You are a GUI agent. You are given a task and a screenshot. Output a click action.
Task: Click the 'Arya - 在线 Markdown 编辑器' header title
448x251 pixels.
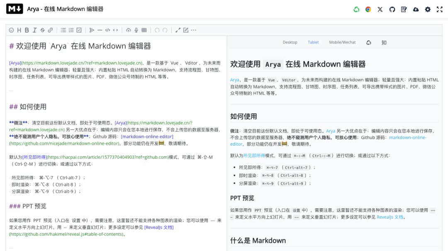pyautogui.click(x=65, y=9)
